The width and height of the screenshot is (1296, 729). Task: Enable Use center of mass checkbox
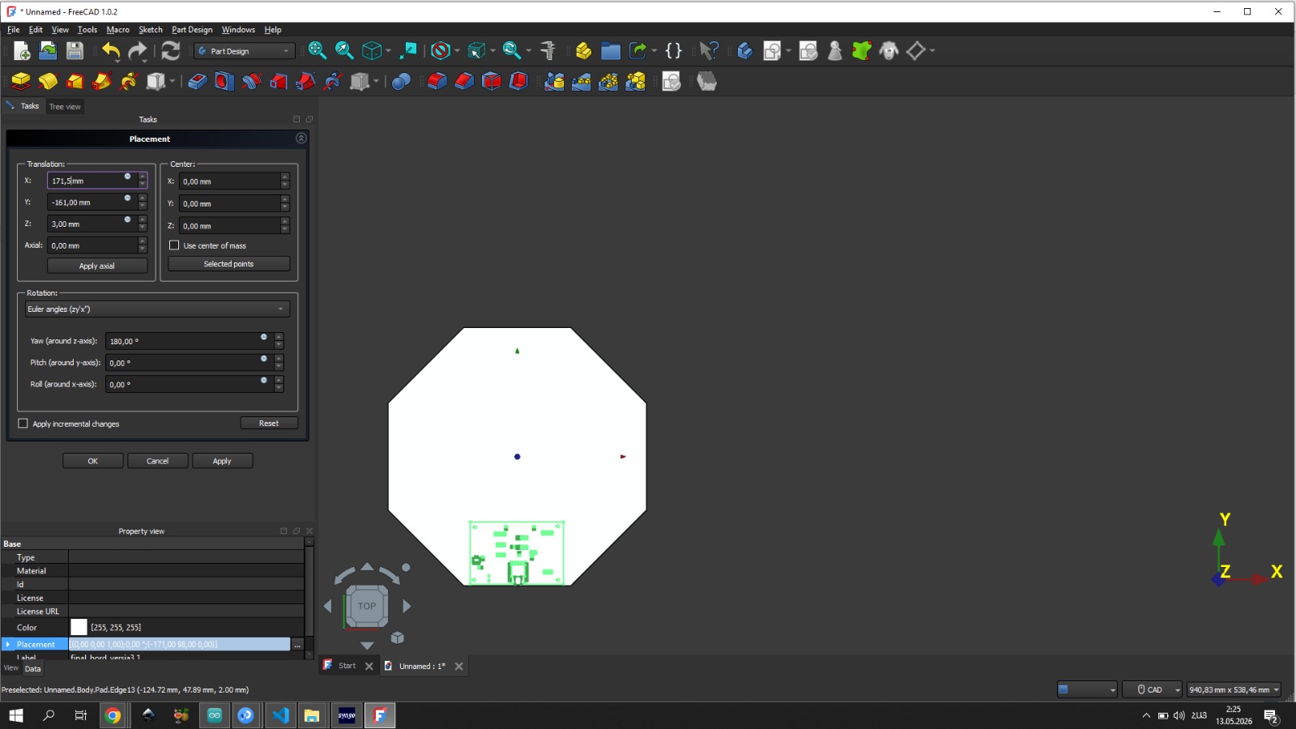174,245
